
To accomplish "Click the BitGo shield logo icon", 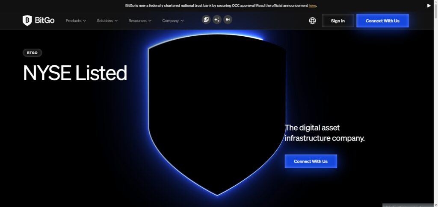I will 27,20.
